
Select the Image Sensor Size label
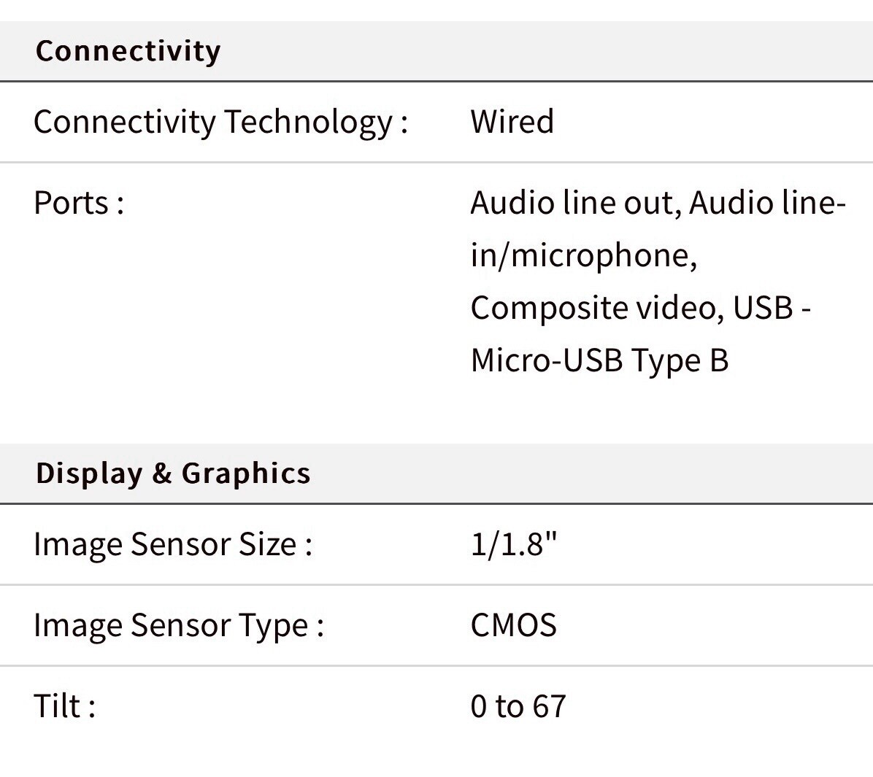tap(173, 544)
